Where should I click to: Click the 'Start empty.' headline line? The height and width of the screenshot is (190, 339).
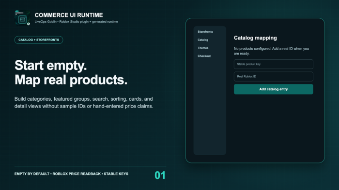50,65
